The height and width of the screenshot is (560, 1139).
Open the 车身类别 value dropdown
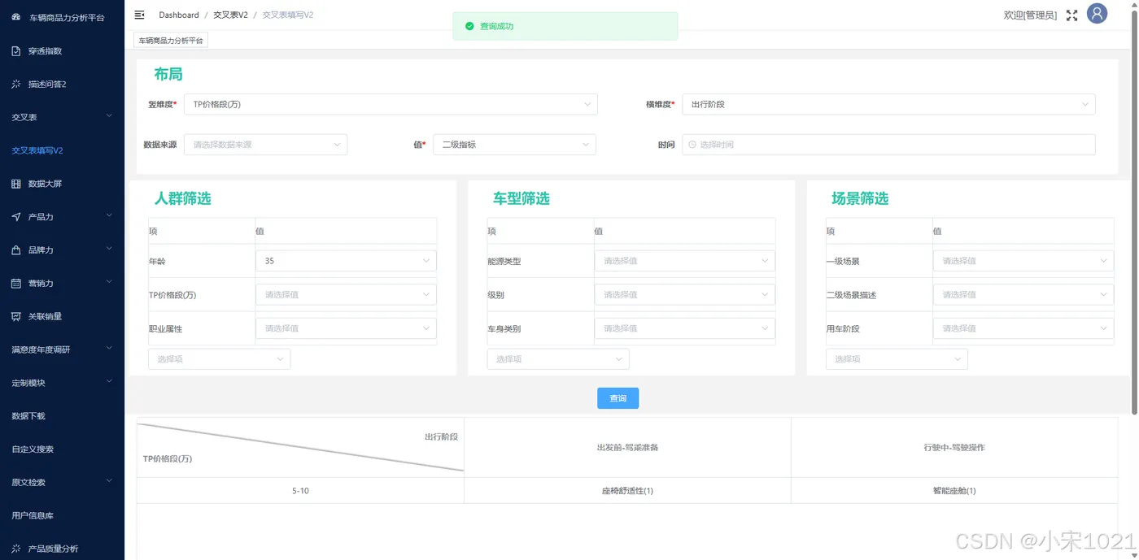[x=684, y=328]
